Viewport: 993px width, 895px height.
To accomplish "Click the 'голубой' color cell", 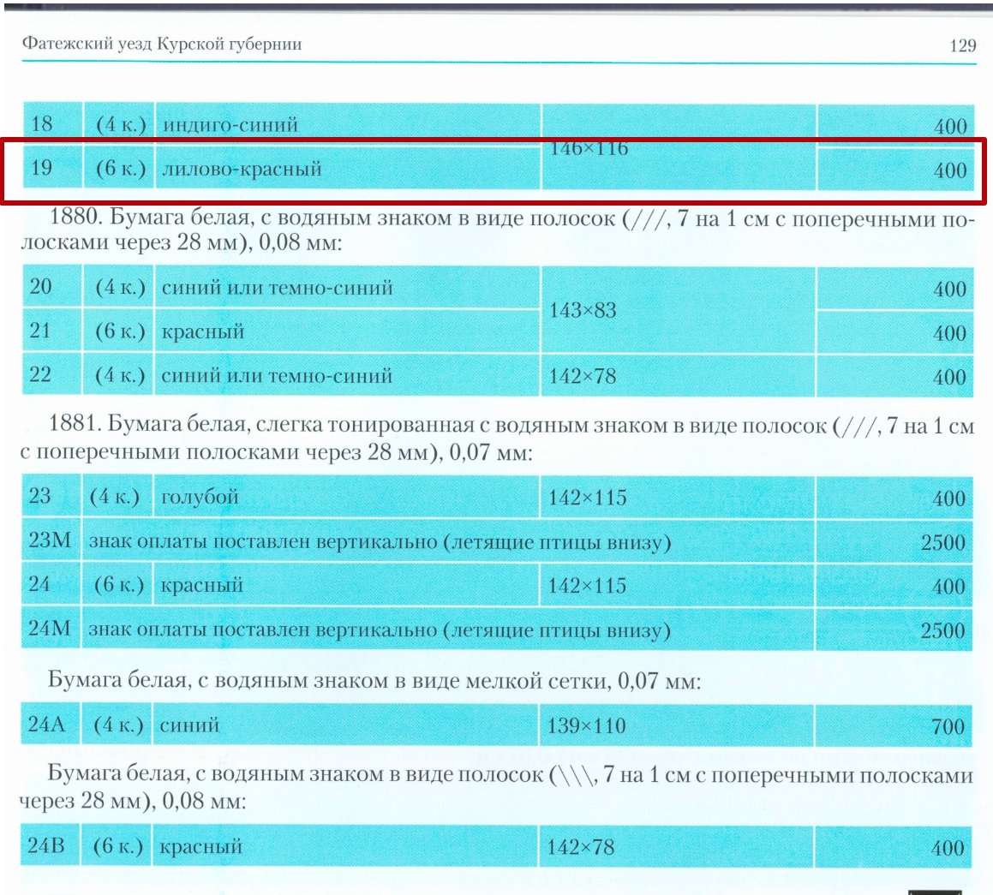I will pos(200,498).
